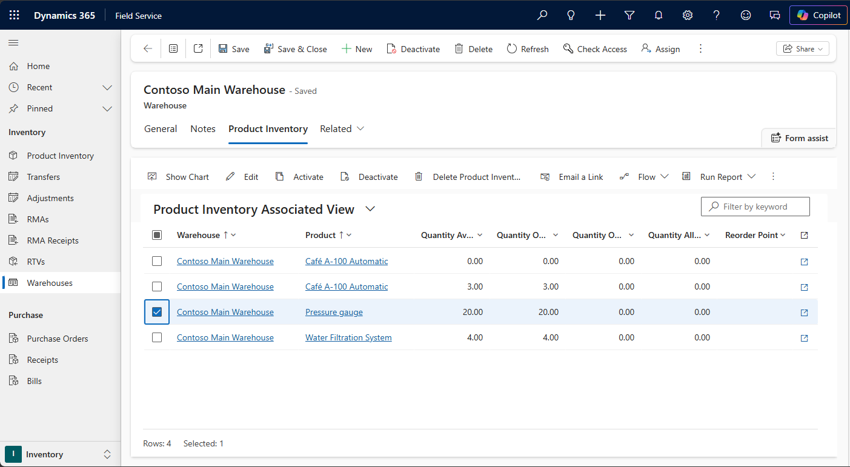Select the first Café A-100 Automatic row checkbox
Screen dimensions: 850x467
[157, 261]
